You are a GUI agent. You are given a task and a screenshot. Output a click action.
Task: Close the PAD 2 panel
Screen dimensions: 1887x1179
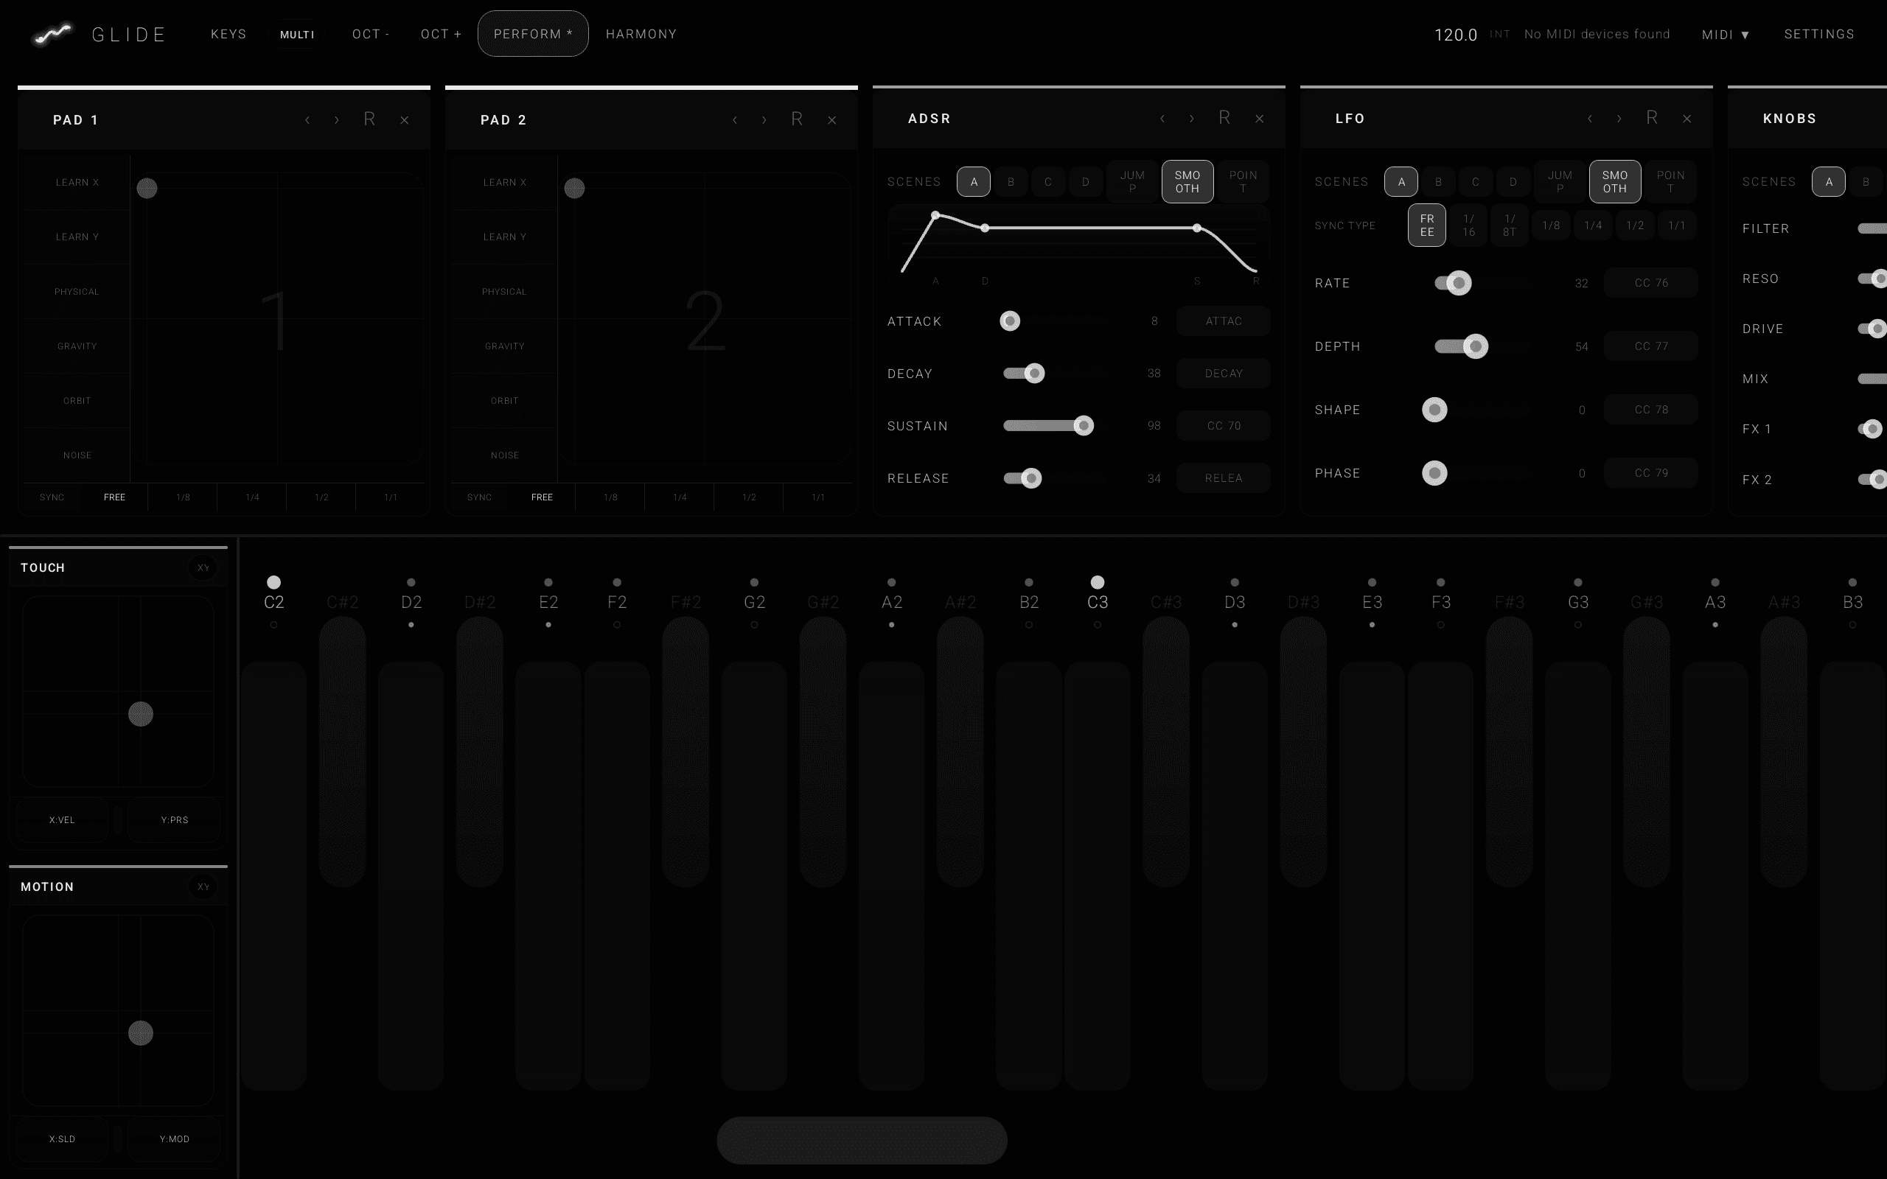pyautogui.click(x=832, y=120)
